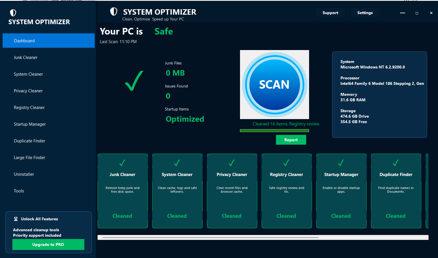Click the shield icon beside the main title
Image resolution: width=438 pixels, height=258 pixels.
[114, 12]
